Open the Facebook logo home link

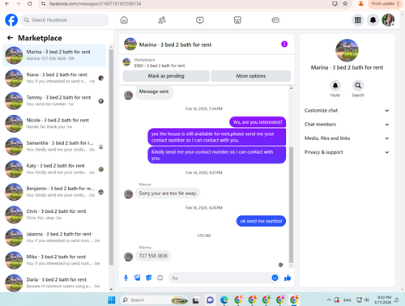click(11, 20)
